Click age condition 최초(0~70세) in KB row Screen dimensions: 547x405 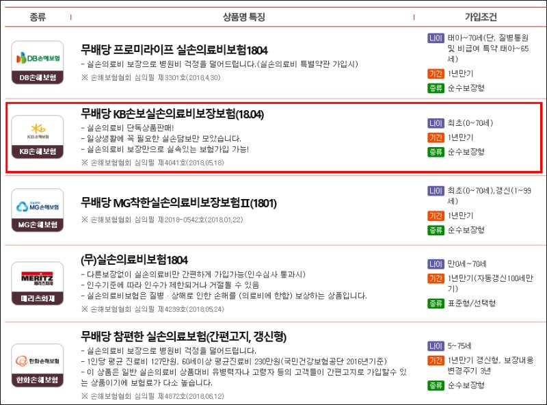(x=470, y=123)
